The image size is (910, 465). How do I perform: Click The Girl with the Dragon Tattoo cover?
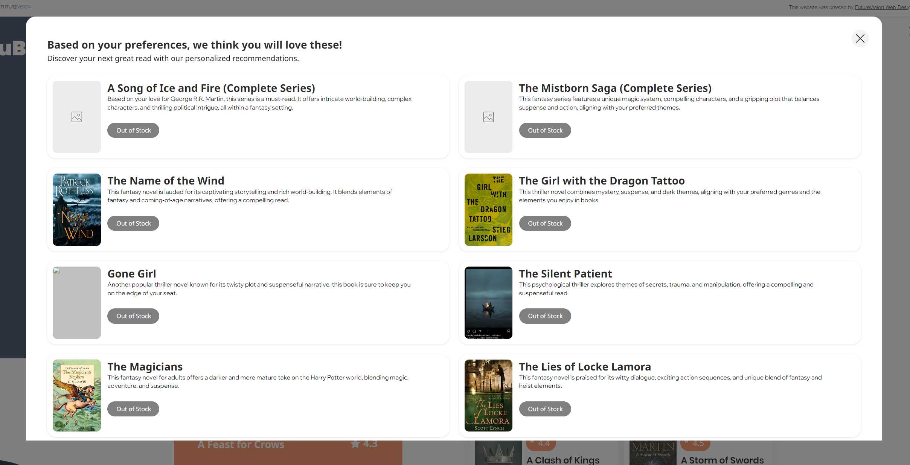pos(488,210)
